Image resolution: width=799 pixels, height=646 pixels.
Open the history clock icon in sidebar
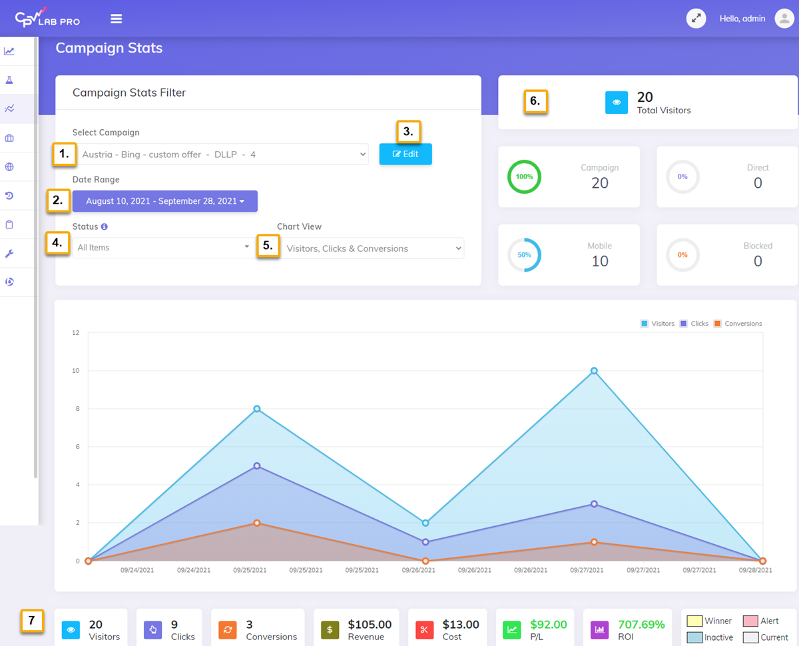(9, 196)
